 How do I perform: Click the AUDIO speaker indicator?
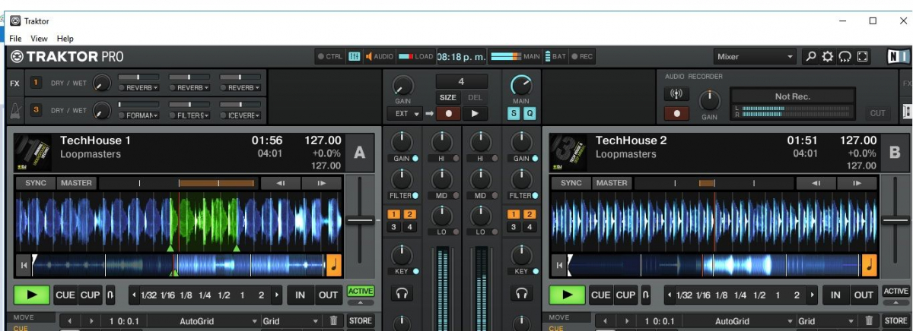[379, 56]
